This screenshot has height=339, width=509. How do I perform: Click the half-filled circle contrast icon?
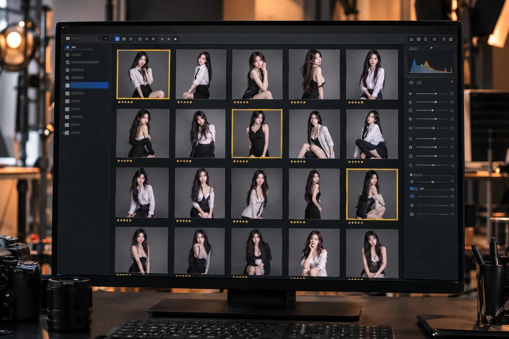coord(410,119)
